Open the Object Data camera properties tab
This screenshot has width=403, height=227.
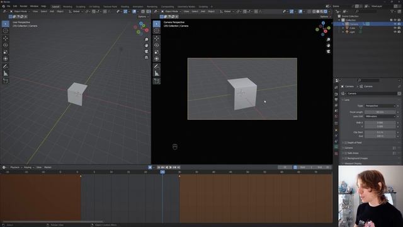coord(336,147)
